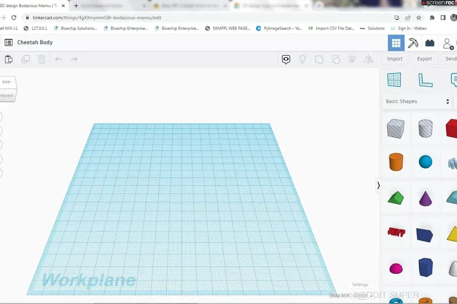Click the FRONT face of view cube
Image resolution: width=457 pixels, height=304 pixels.
point(7,95)
